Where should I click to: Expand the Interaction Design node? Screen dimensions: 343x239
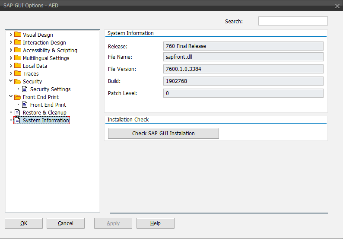coord(11,42)
